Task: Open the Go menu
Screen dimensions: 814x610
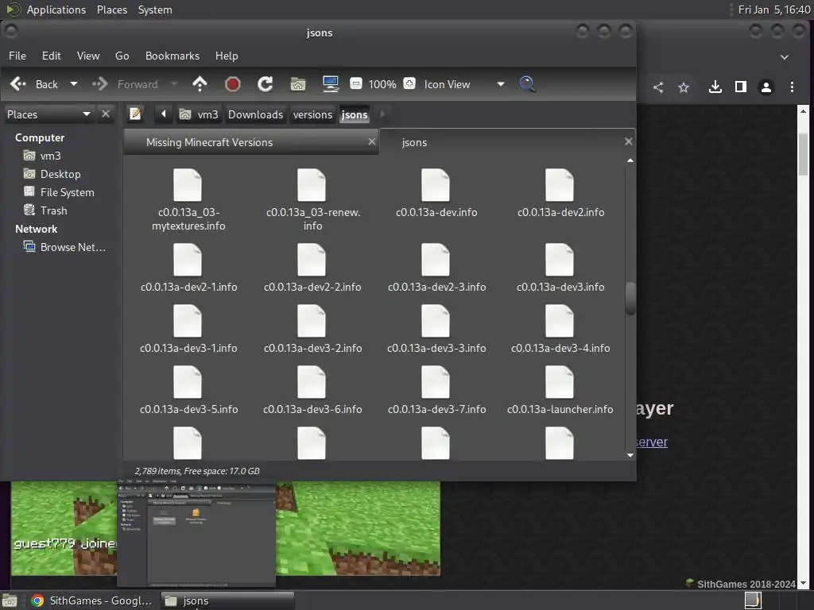Action: [122, 56]
